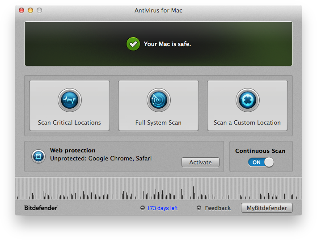
Task: Open the MyBitdefender button
Action: pos(267,208)
